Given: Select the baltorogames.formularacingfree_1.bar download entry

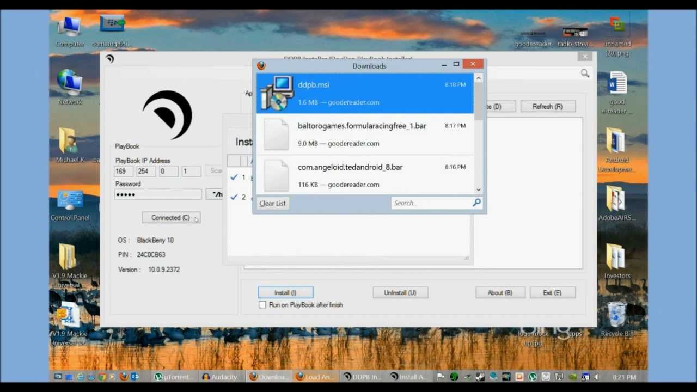Looking at the screenshot, I should coord(365,134).
